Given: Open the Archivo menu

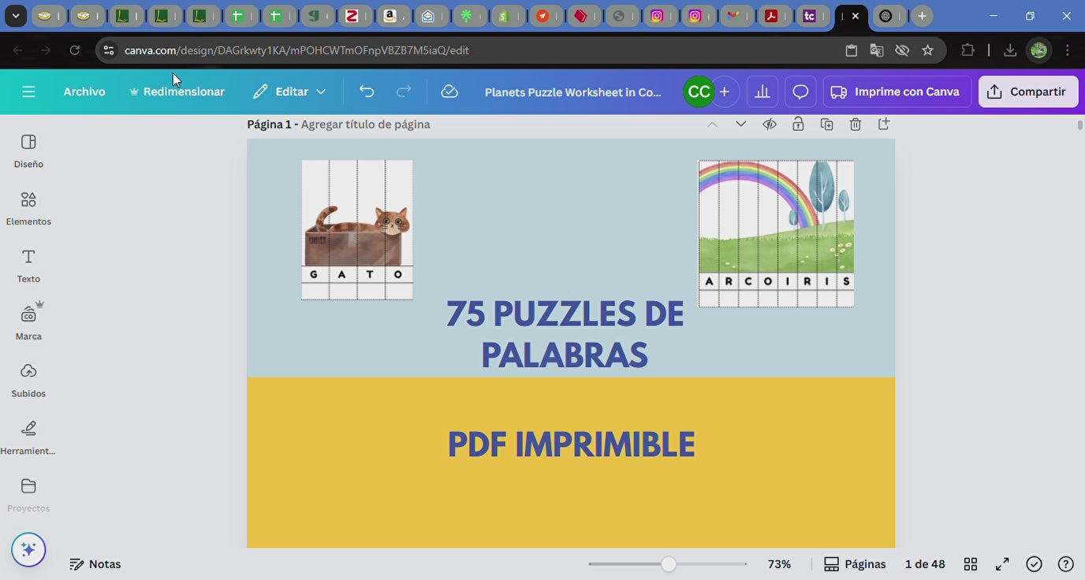Looking at the screenshot, I should [x=84, y=92].
